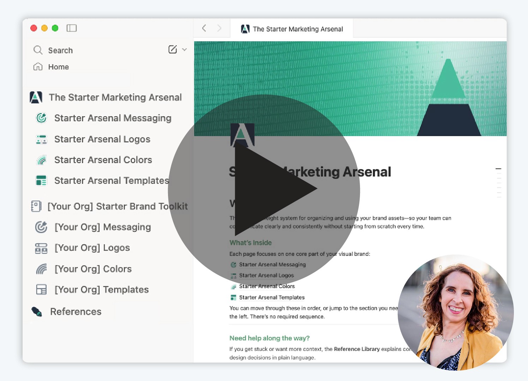
Task: Play the video with the large play button
Action: click(x=264, y=190)
